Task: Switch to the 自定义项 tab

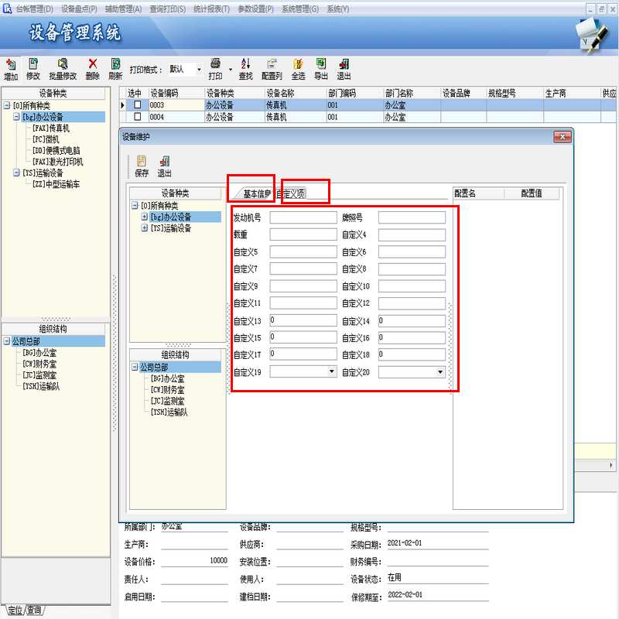Action: 291,193
